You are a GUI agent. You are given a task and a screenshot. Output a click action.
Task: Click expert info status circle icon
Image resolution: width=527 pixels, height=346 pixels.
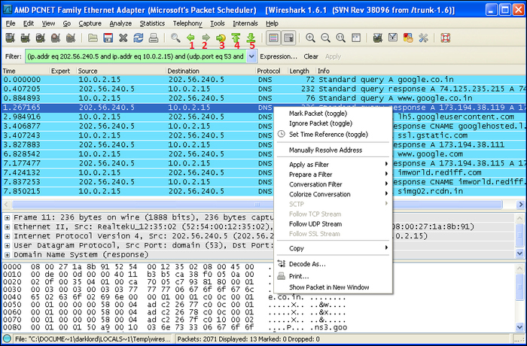tap(7, 338)
